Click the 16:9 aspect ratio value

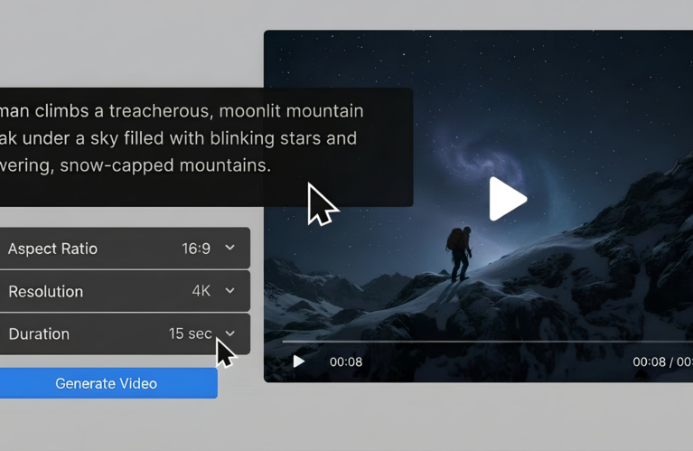point(196,249)
